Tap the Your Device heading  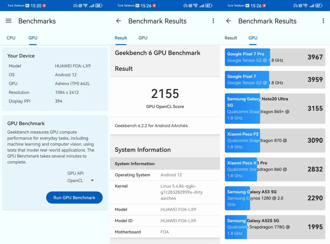pos(21,56)
